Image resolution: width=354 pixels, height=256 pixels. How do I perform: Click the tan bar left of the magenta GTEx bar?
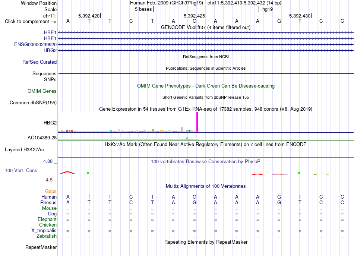coord(182,129)
